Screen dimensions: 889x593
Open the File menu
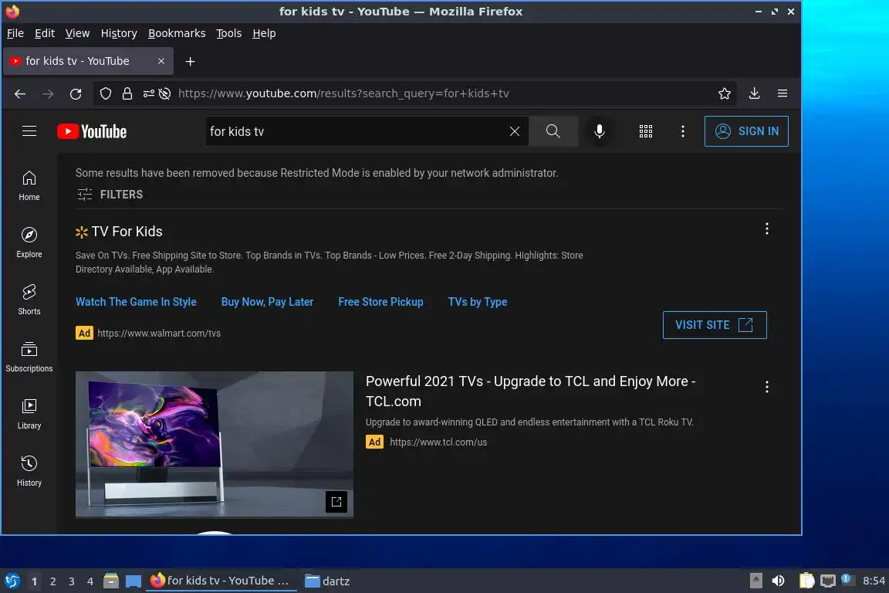(15, 33)
